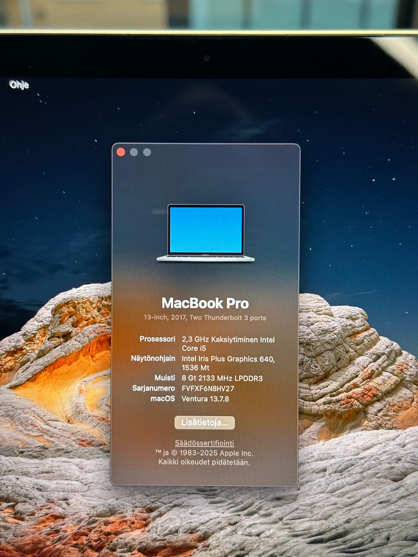
Task: Click the grayed-out zoom window button
Action: tap(147, 152)
